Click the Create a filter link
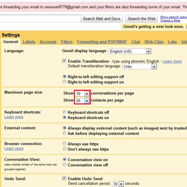 pyautogui.click(x=170, y=21)
